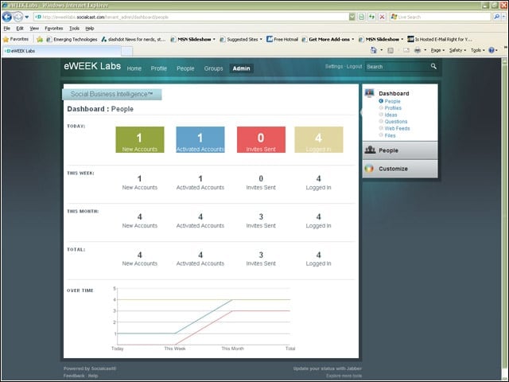Open the command bar Tools dropdown
This screenshot has width=509, height=382.
(x=477, y=50)
